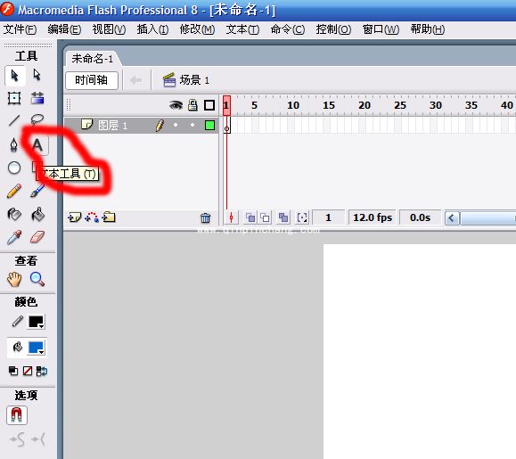Click the Center Frame button
Viewport: 516px width, 459px height.
(x=232, y=217)
